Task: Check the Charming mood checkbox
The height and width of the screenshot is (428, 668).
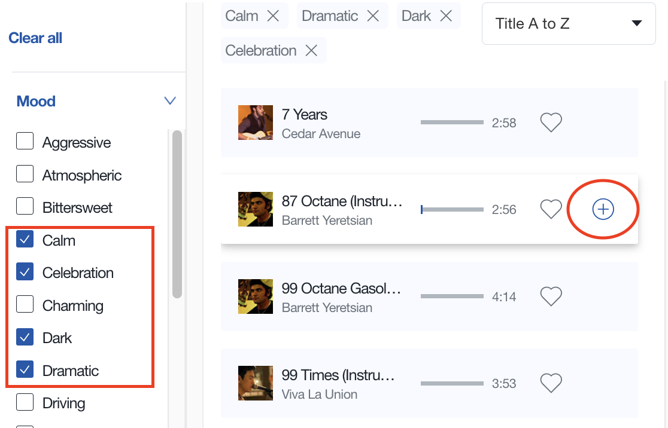Action: (x=25, y=305)
